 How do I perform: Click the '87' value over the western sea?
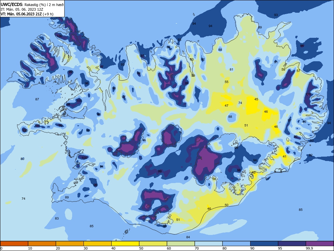[x=37, y=99]
